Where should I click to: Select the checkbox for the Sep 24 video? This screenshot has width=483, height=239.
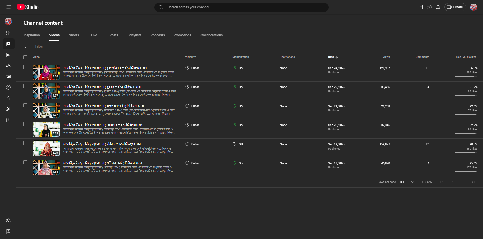coord(25,67)
